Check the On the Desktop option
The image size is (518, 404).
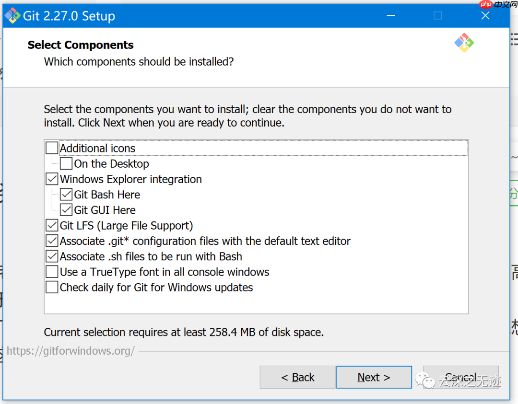tap(66, 164)
